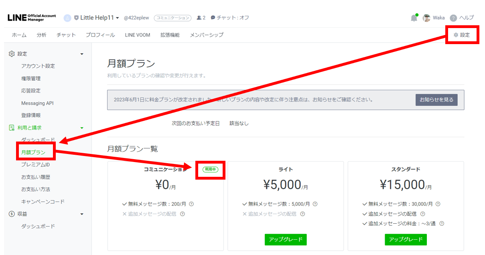
Task: Collapse the 設定 sidebar section
Action: click(x=82, y=54)
